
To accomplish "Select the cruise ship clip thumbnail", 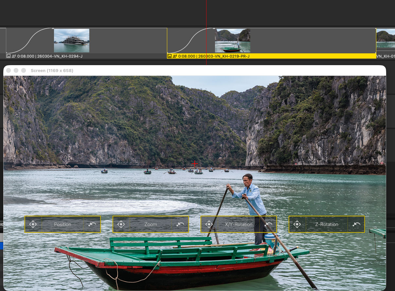I will (72, 41).
